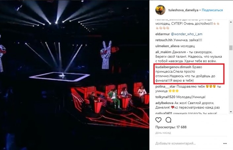Open ali_makim commenter profile
The image size is (233, 150).
tap(163, 52)
